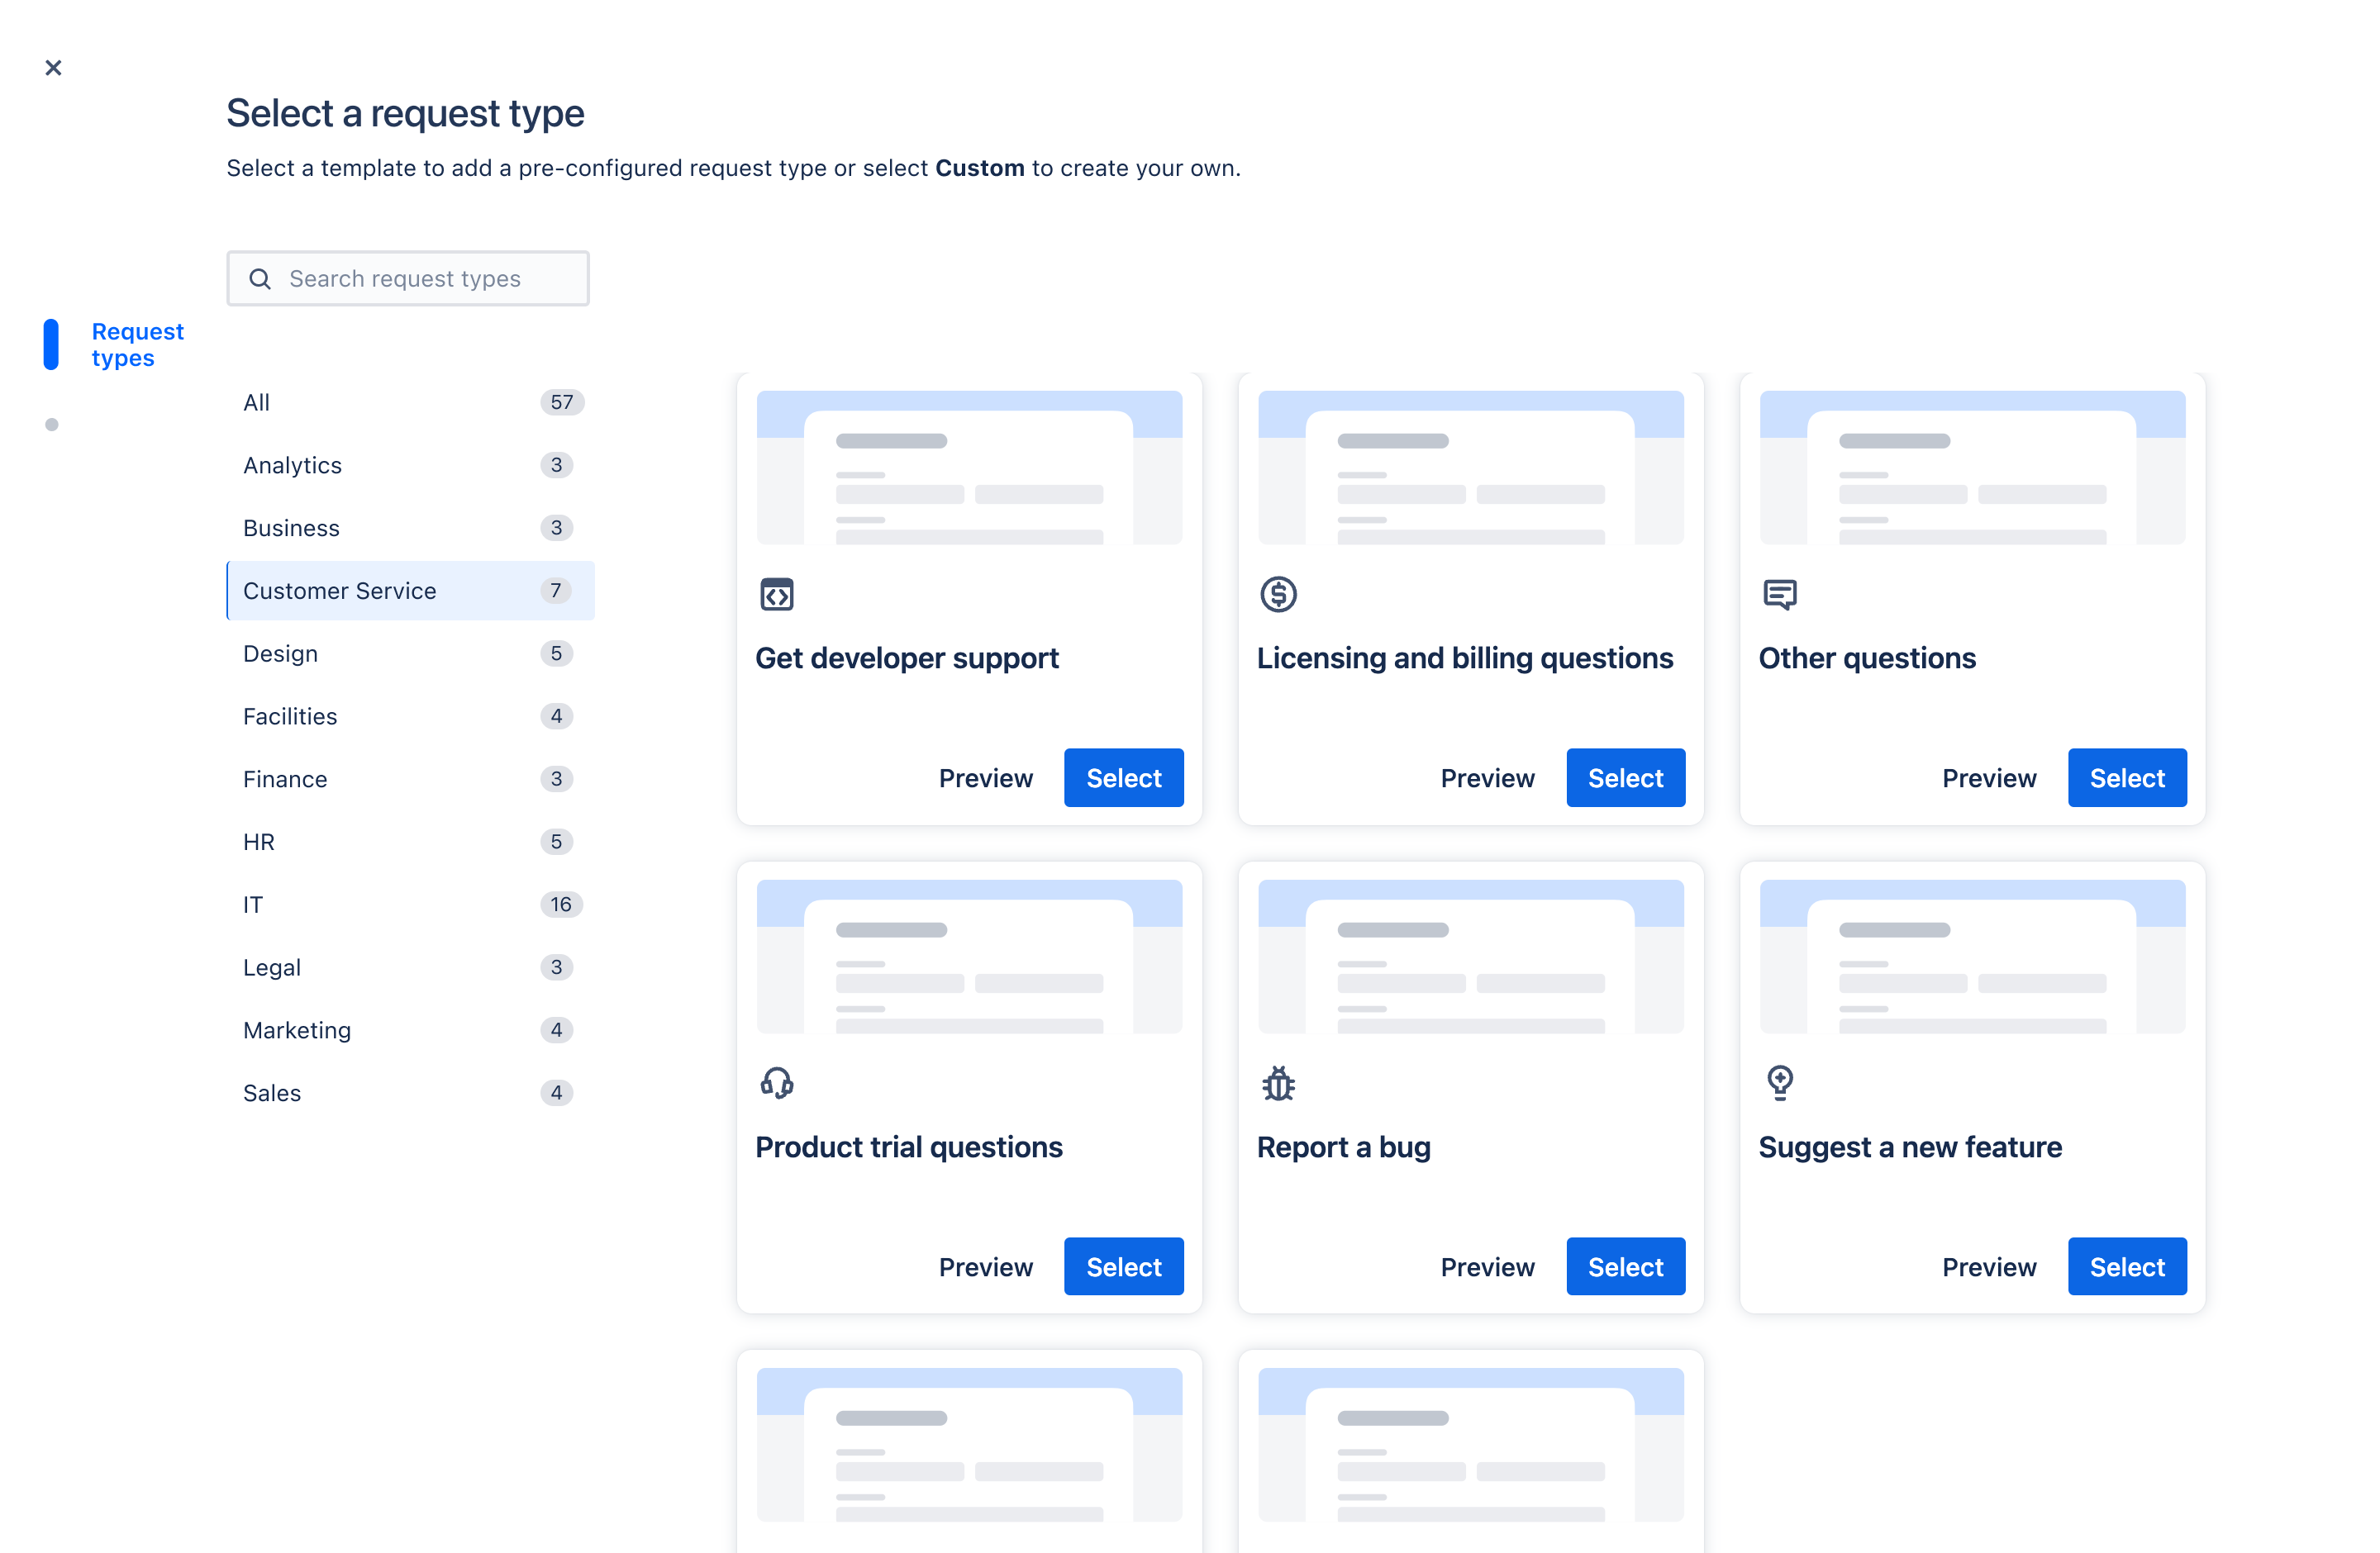Select the HR category menu item
The height and width of the screenshot is (1553, 2380).
click(x=259, y=841)
